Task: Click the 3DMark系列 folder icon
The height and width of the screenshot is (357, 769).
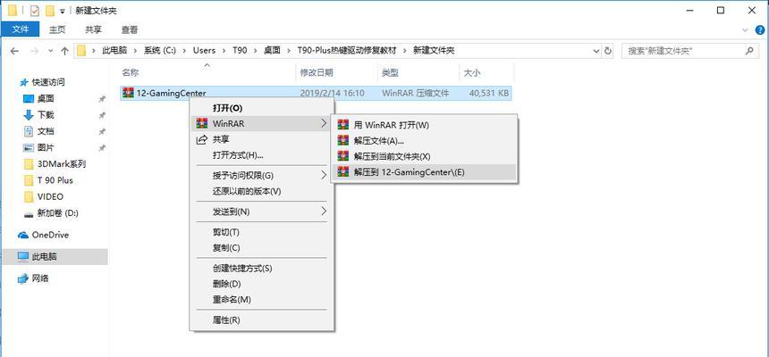Action: (29, 164)
